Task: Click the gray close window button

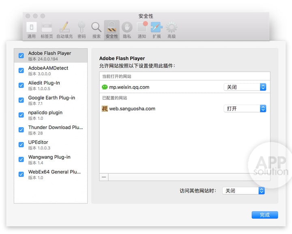Action: pyautogui.click(x=28, y=16)
